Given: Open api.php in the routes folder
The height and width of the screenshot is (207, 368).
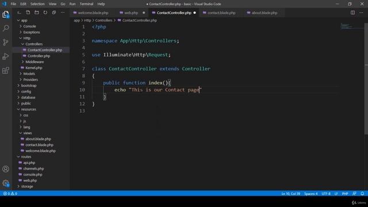Looking at the screenshot, I should 29,162.
